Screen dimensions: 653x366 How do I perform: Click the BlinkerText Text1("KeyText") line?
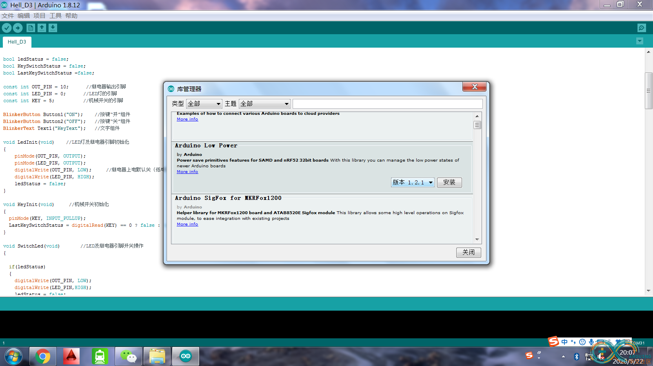(x=44, y=129)
